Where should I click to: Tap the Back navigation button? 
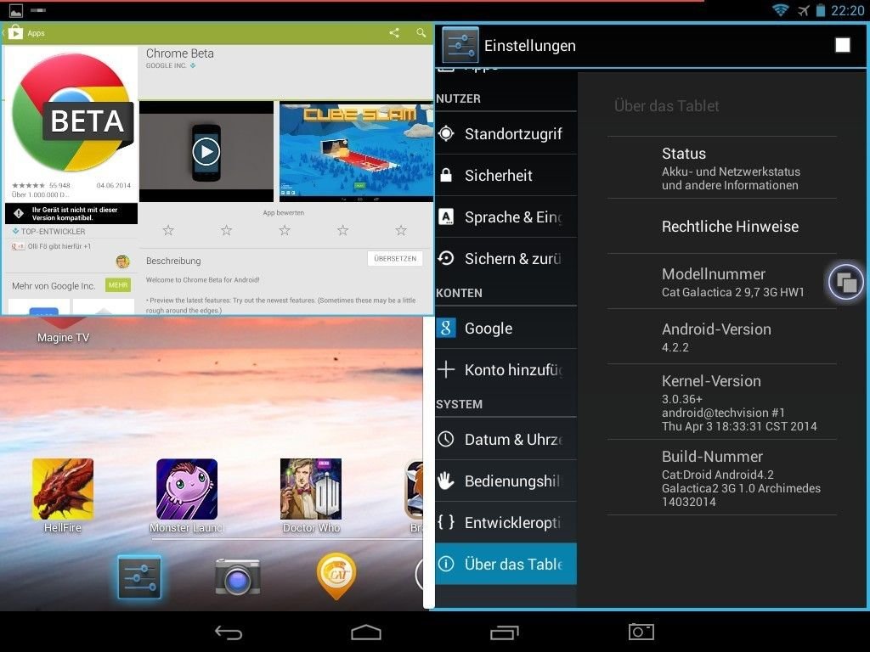coord(228,632)
